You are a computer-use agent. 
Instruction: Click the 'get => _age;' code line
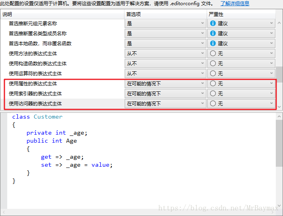point(62,157)
